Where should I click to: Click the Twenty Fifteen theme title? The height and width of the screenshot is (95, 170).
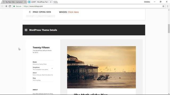click(x=41, y=47)
